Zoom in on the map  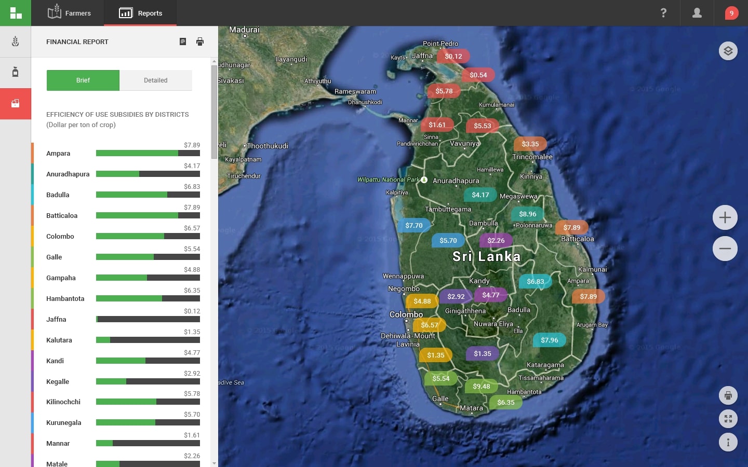[x=725, y=217]
